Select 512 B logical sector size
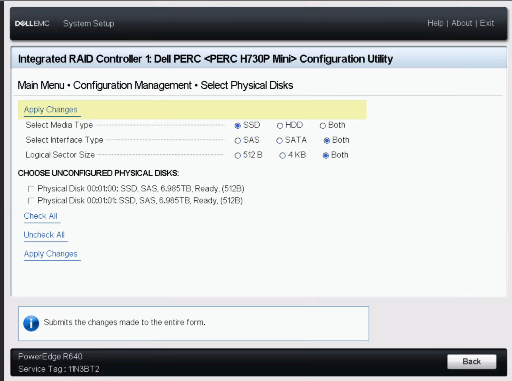 238,156
